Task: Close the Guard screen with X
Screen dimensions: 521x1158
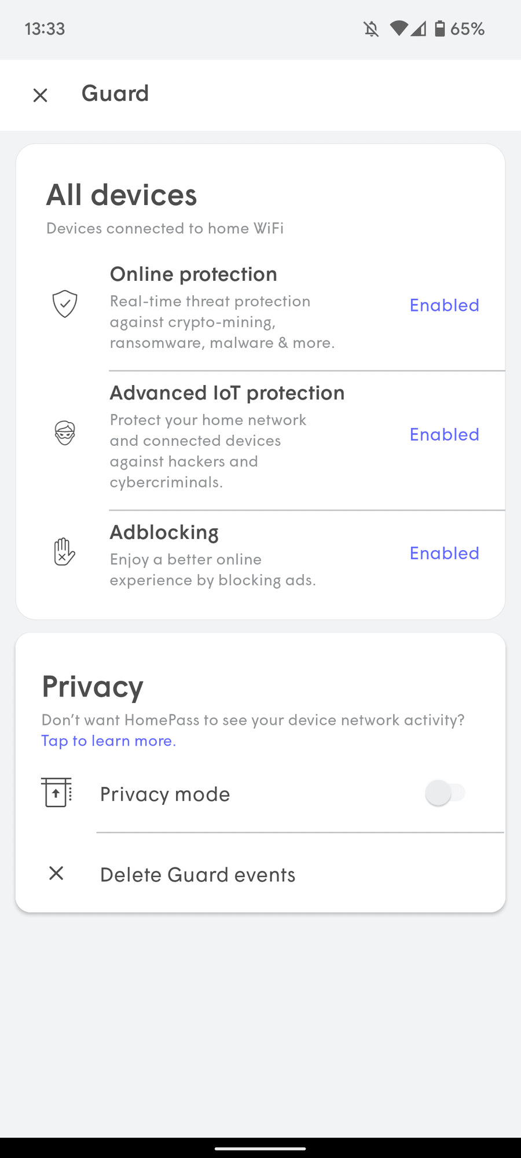Action: tap(40, 95)
